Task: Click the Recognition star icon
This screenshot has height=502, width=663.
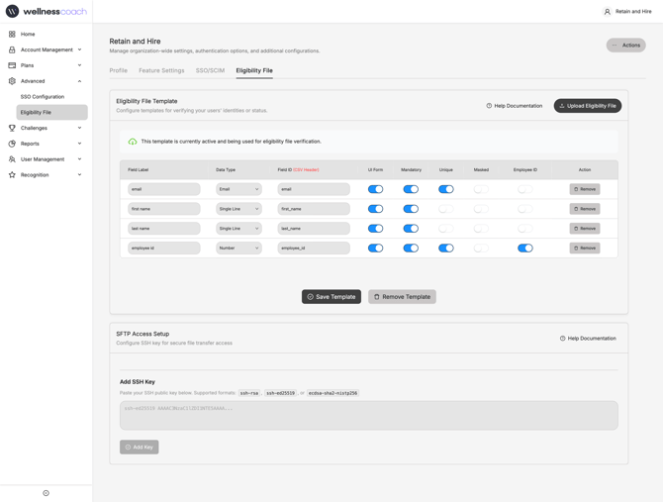Action: click(12, 175)
